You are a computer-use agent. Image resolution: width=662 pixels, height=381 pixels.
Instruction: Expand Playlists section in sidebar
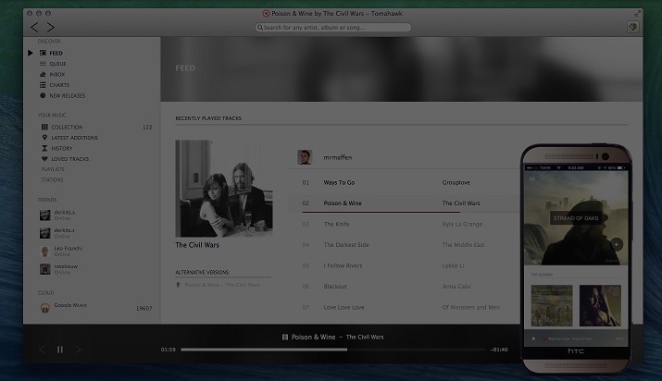(53, 169)
